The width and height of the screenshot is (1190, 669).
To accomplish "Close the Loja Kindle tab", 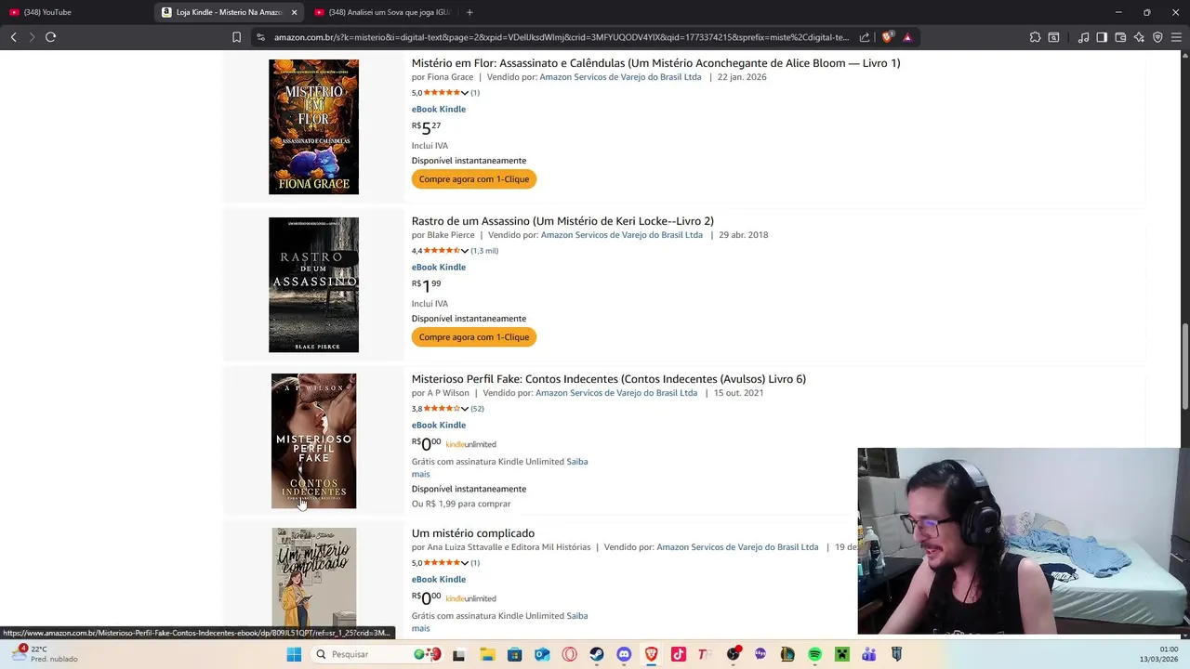I will [x=295, y=12].
